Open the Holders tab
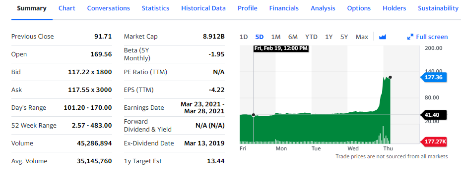The height and width of the screenshot is (185, 461). pos(395,8)
